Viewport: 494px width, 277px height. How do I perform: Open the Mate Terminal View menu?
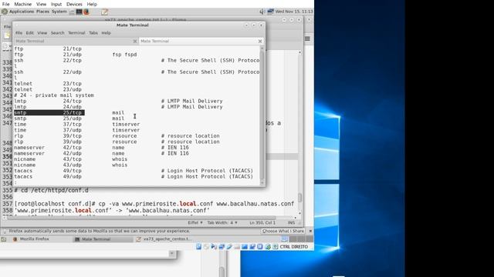click(42, 32)
